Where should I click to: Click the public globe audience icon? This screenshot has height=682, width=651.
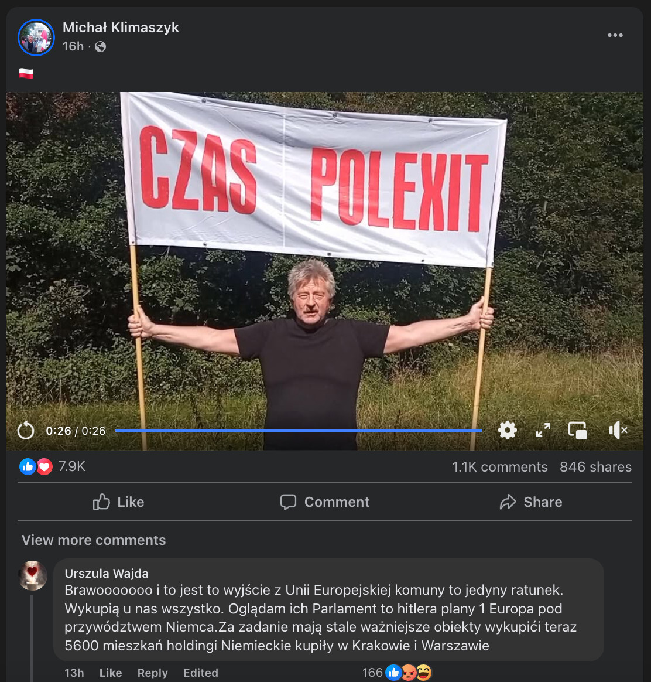tap(100, 46)
